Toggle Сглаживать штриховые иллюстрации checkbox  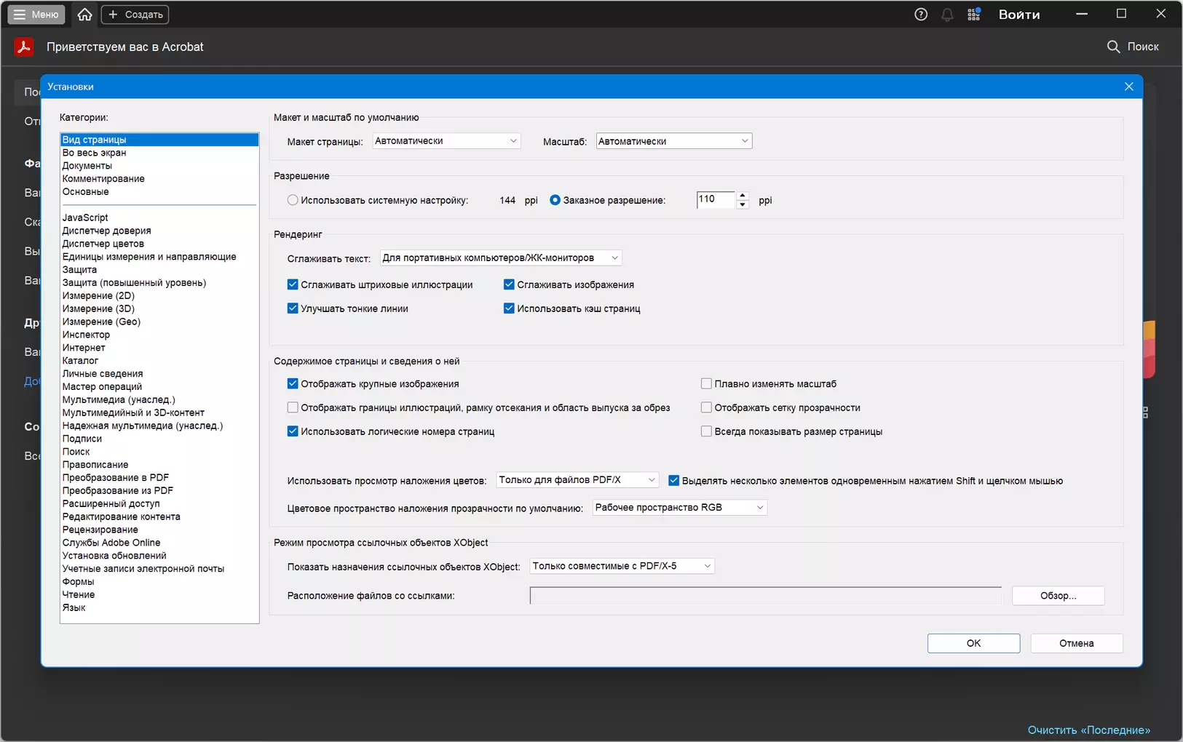tap(293, 284)
